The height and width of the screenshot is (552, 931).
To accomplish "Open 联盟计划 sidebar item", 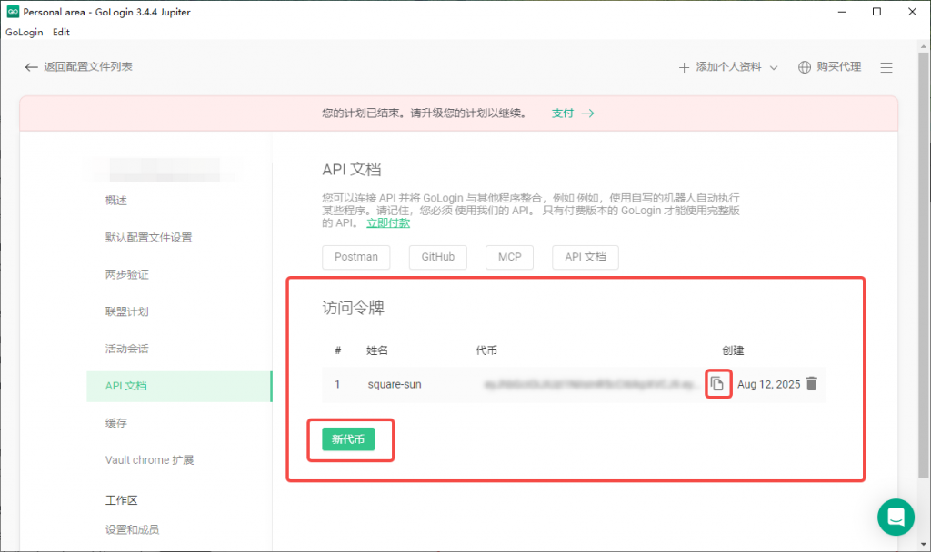I will coord(127,311).
